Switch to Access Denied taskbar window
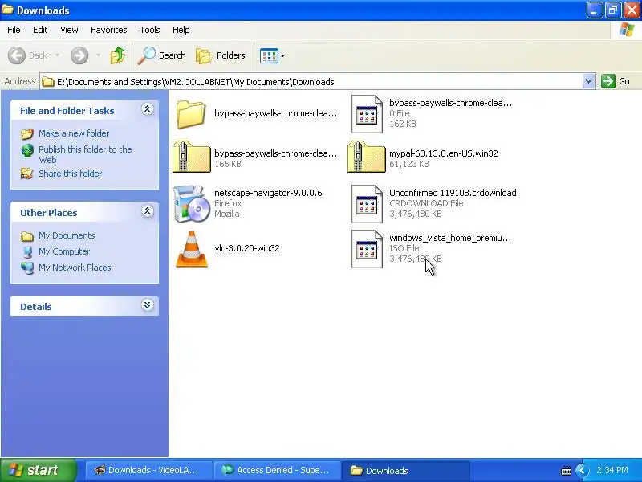The image size is (642, 482). [x=277, y=470]
